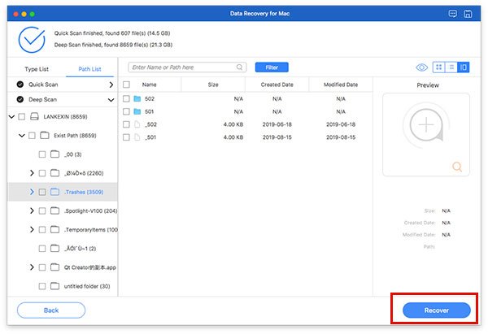Screen dimensions: 488x334
Task: Click the Exist Path folder icon
Action: click(45, 135)
